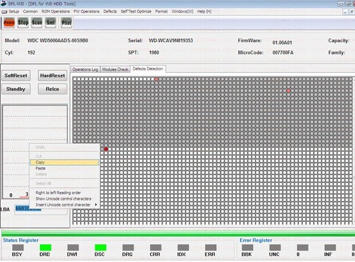Image resolution: width=355 pixels, height=262 pixels.
Task: Click the HardReset button
Action: (x=53, y=76)
